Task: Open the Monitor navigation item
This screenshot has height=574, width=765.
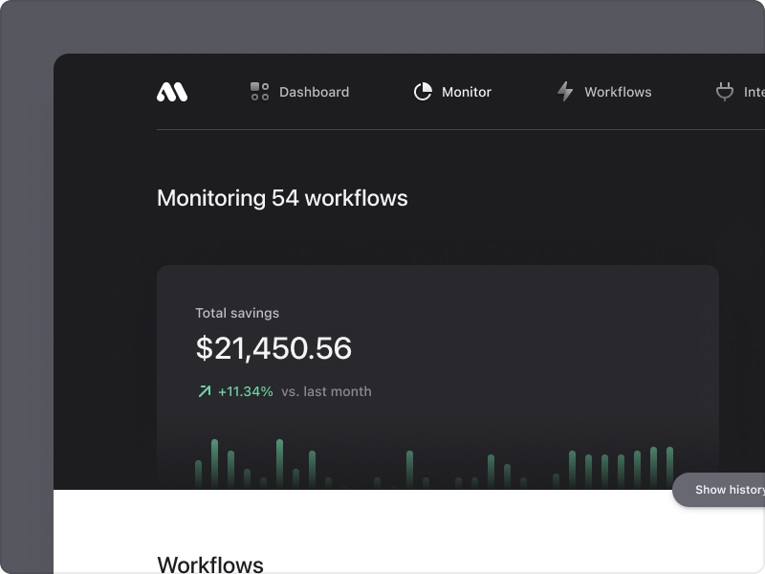Action: pyautogui.click(x=465, y=92)
